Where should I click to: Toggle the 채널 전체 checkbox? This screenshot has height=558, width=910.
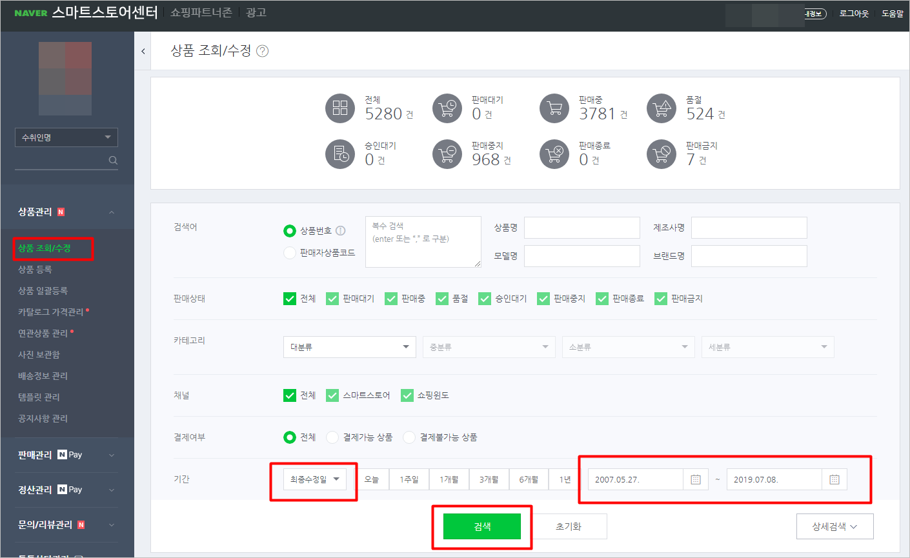coord(290,395)
